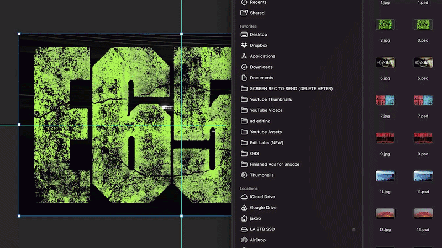Click the bottom-left transform handle on the canvas
442x248 pixels.
[19, 216]
